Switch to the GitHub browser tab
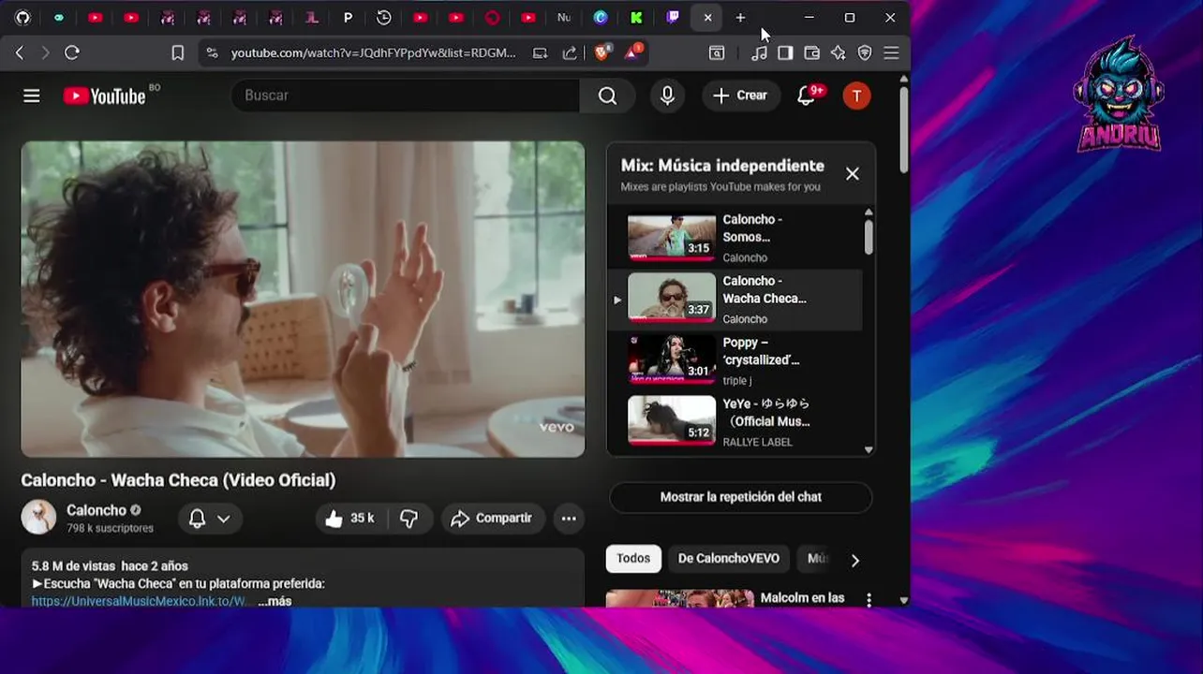Image resolution: width=1203 pixels, height=674 pixels. [22, 17]
